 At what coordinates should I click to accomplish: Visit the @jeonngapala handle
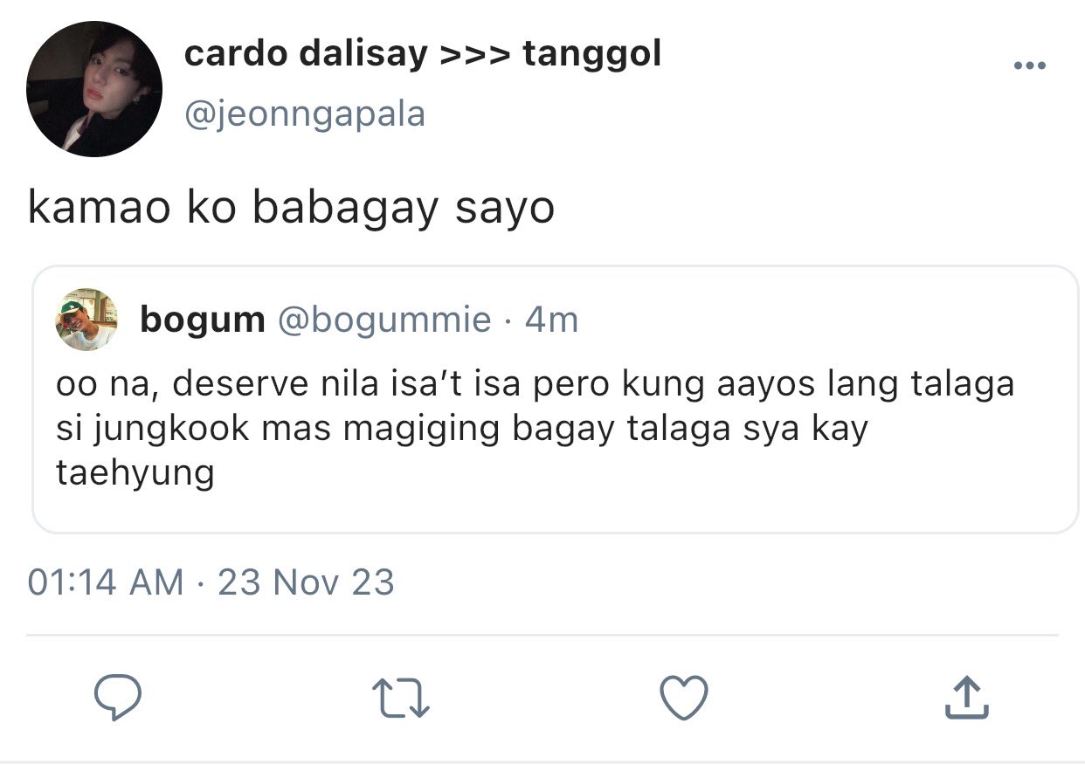tap(304, 114)
